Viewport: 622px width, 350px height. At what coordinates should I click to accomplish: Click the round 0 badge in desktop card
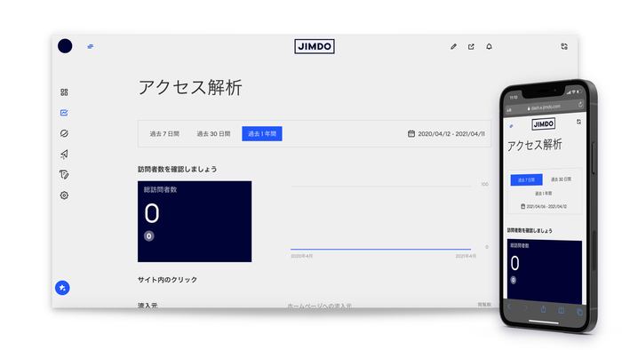point(148,236)
